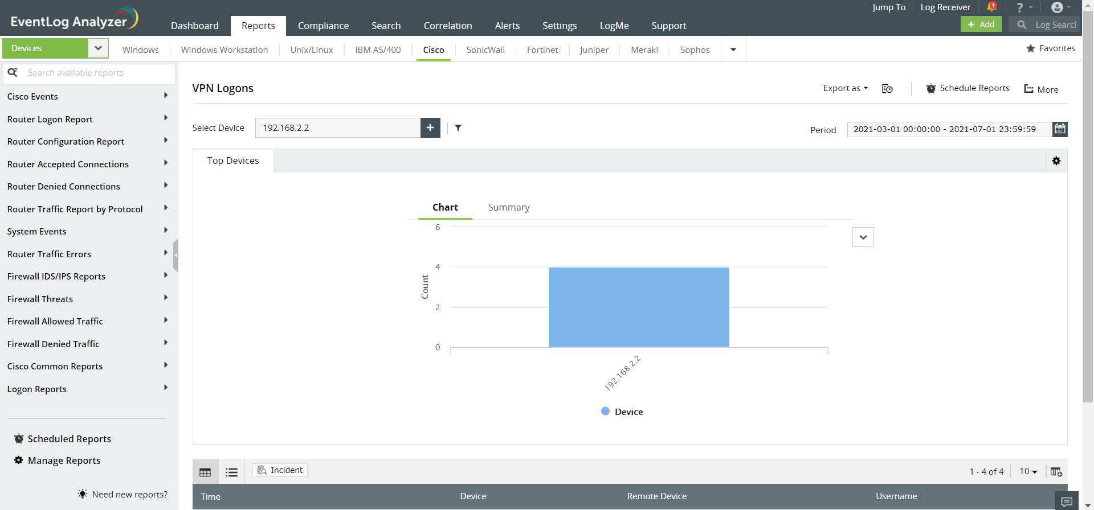
Task: Sort by the Username column header
Action: pos(896,496)
